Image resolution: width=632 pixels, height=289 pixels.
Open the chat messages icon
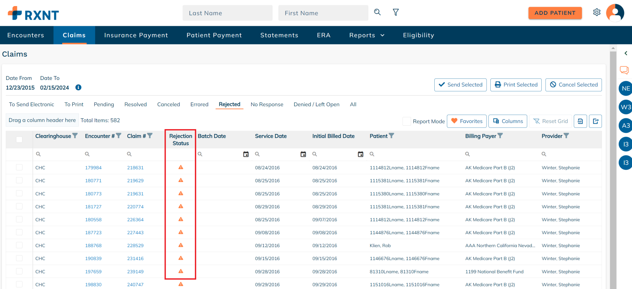(x=624, y=70)
